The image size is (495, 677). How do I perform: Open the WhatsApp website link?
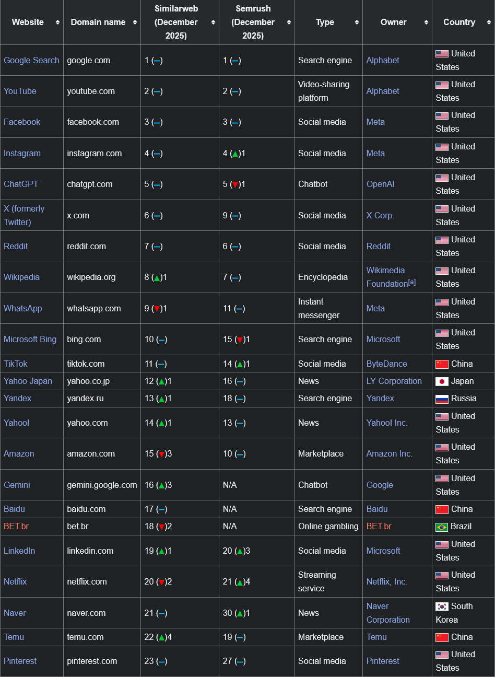23,308
